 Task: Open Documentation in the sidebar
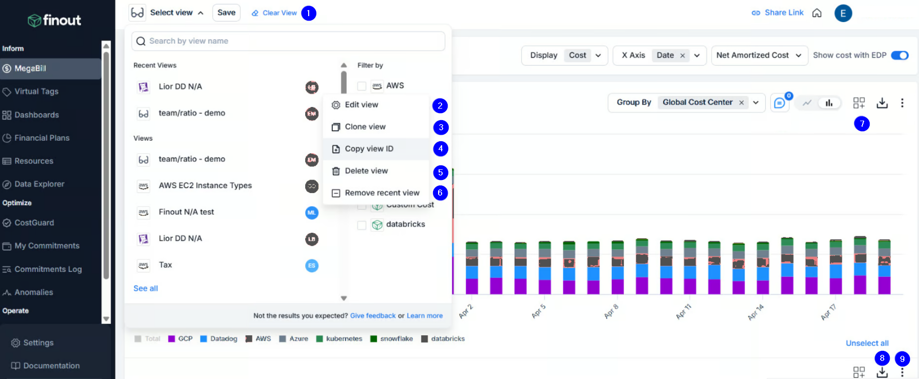tap(45, 366)
